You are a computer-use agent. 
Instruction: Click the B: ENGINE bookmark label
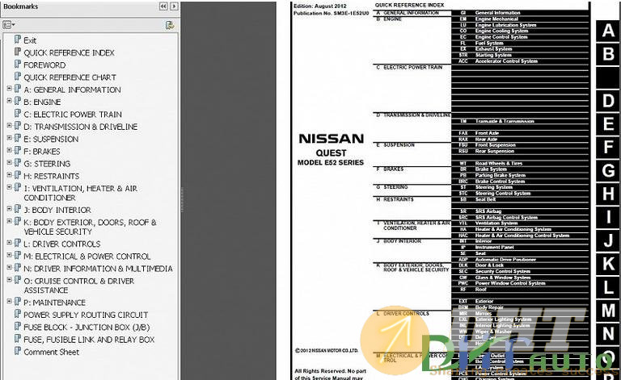42,102
